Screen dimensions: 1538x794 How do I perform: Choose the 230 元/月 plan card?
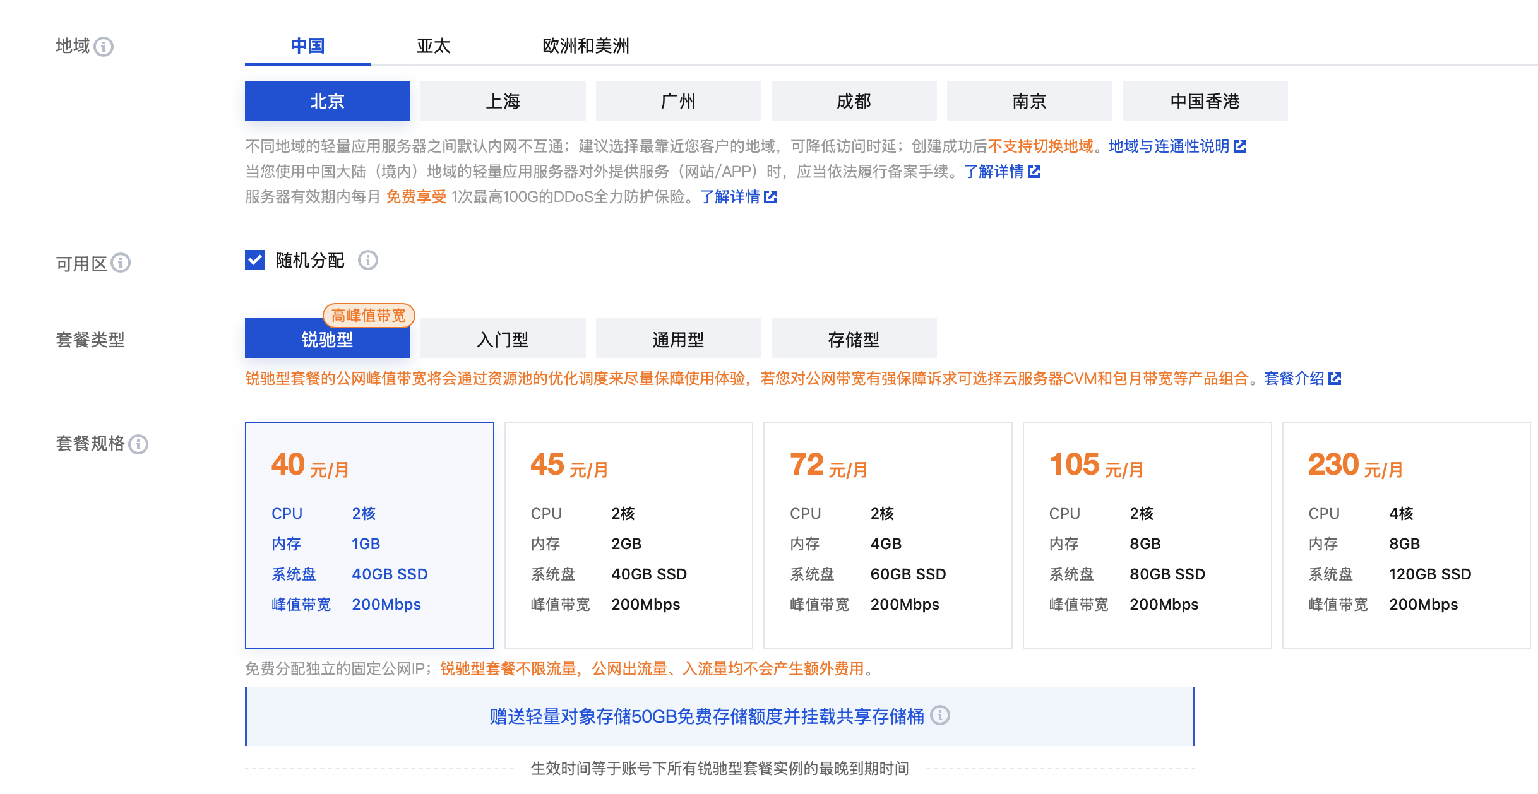click(1406, 535)
